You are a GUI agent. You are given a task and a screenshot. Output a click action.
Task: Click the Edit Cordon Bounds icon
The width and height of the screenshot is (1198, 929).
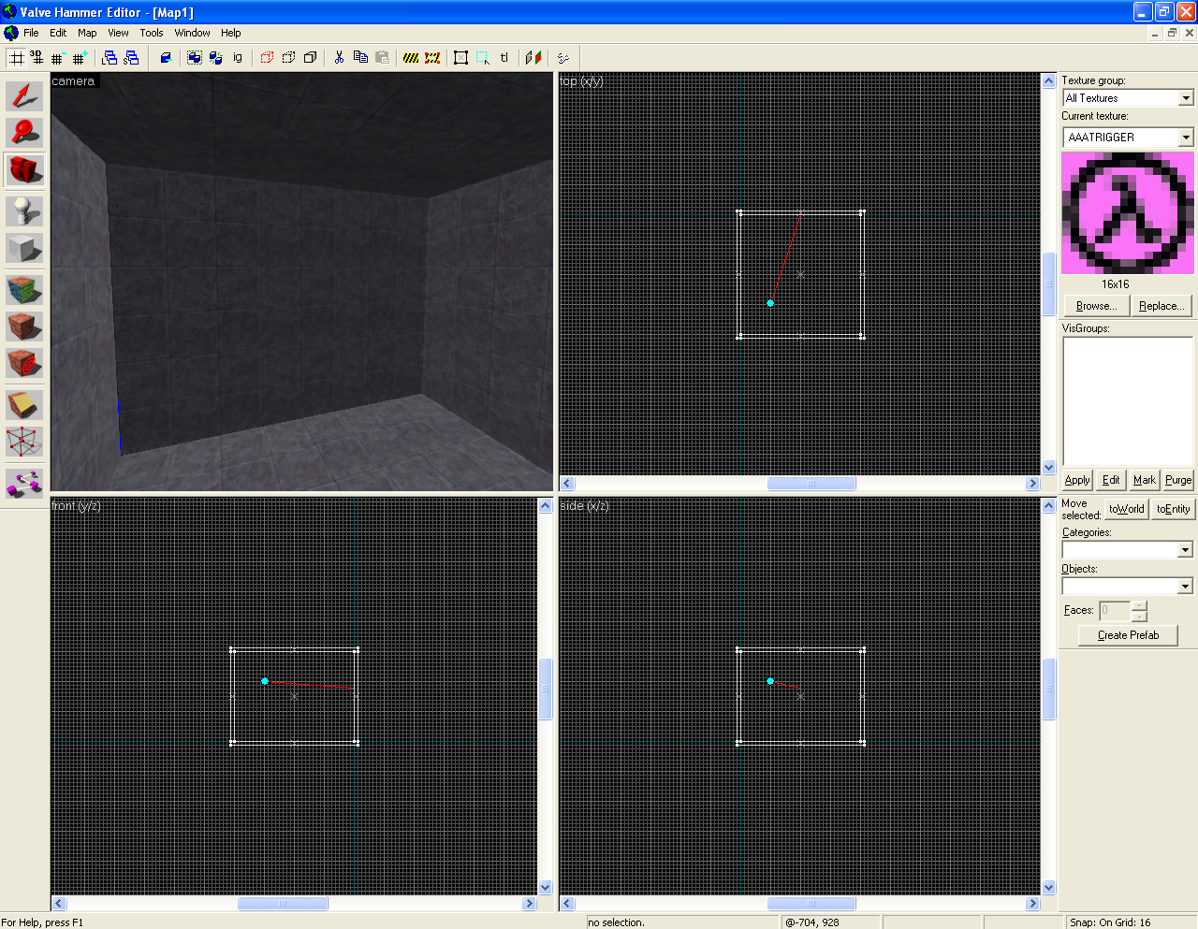tap(432, 58)
